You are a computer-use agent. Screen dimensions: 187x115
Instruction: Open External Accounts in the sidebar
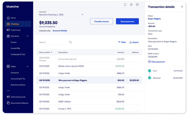(x=18, y=97)
